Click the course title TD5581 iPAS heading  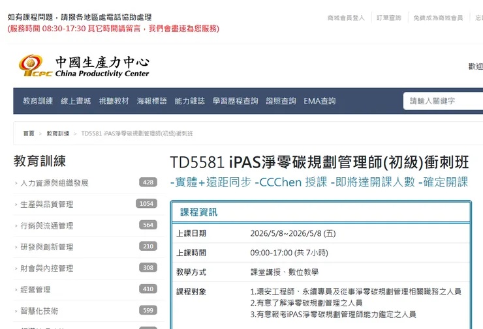click(x=319, y=162)
